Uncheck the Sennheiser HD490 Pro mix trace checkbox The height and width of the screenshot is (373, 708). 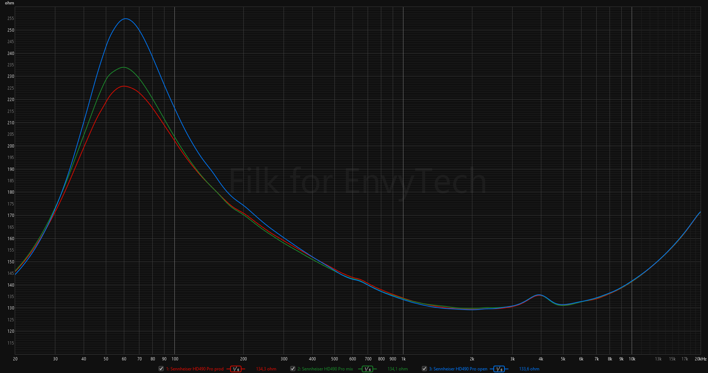pyautogui.click(x=293, y=369)
